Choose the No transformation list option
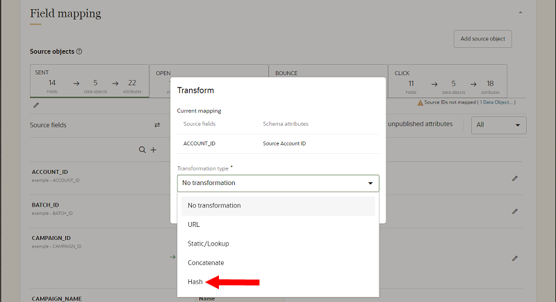Viewport: 556px width, 302px height. click(214, 205)
